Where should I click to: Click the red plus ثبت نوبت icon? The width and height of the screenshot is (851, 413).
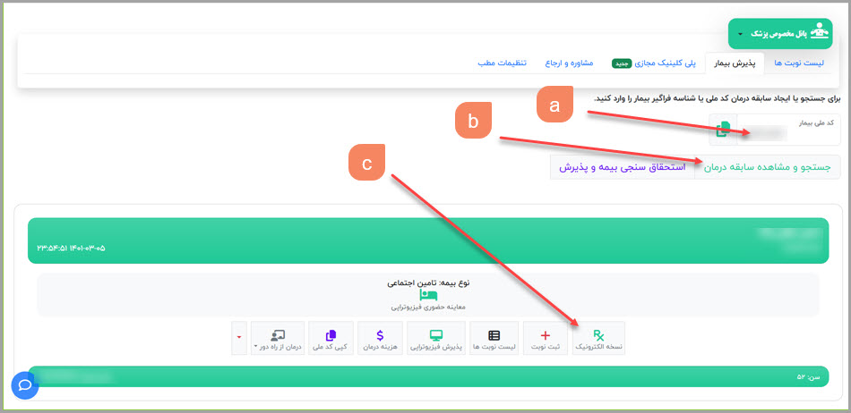tap(546, 335)
